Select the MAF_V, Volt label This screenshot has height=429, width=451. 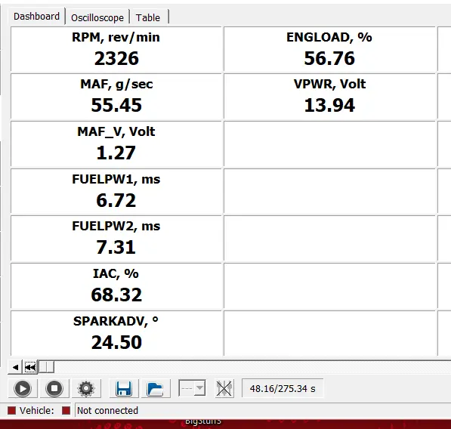point(116,131)
